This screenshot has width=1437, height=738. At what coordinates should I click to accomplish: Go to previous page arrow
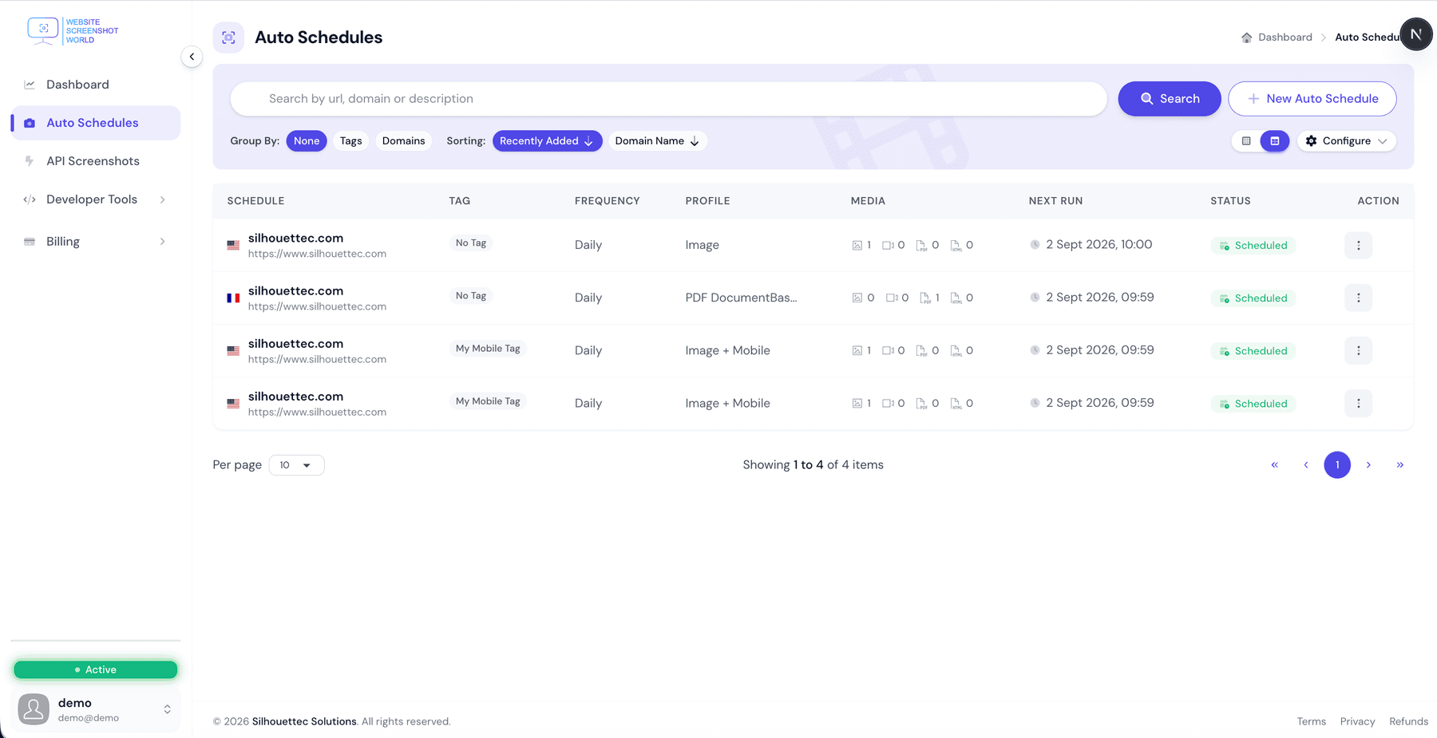[x=1306, y=465]
